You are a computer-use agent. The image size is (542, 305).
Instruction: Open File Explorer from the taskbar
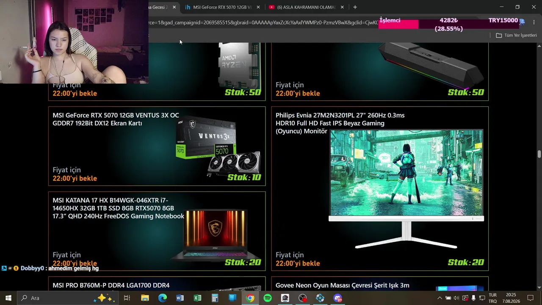145,298
